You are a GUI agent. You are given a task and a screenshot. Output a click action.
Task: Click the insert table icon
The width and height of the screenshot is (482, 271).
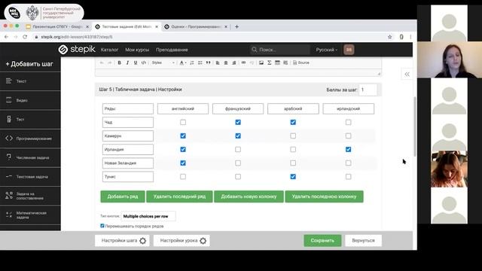(277, 62)
